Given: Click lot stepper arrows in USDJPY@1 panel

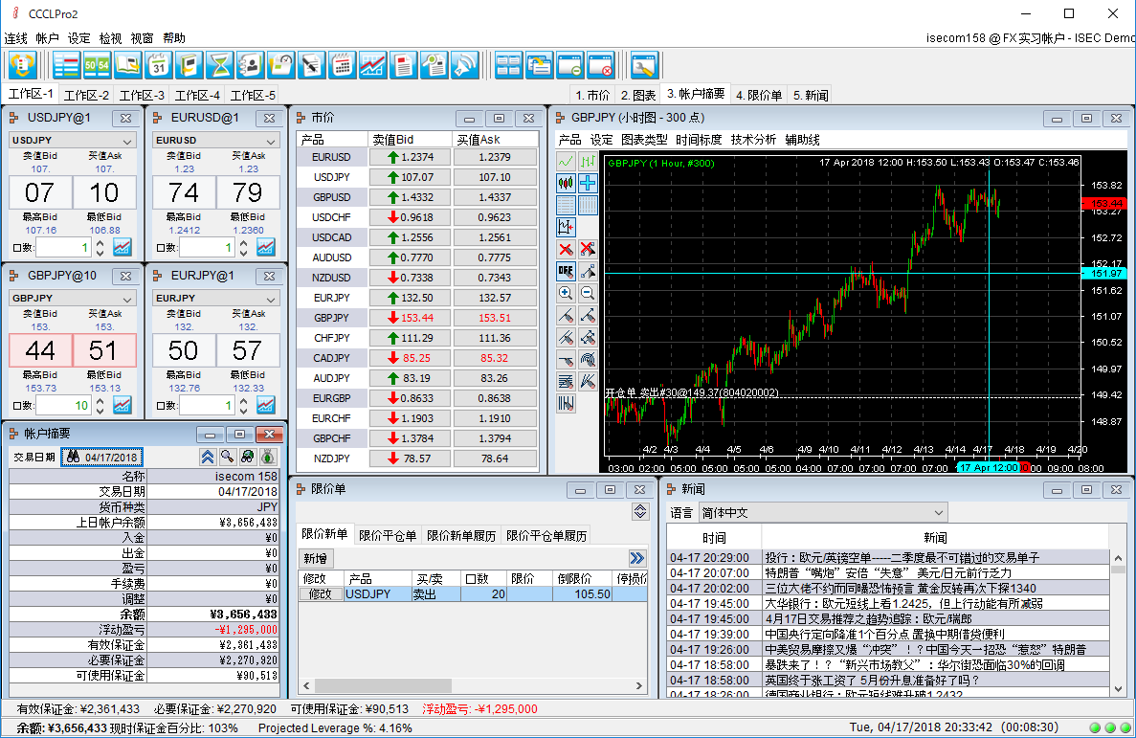Looking at the screenshot, I should 100,247.
